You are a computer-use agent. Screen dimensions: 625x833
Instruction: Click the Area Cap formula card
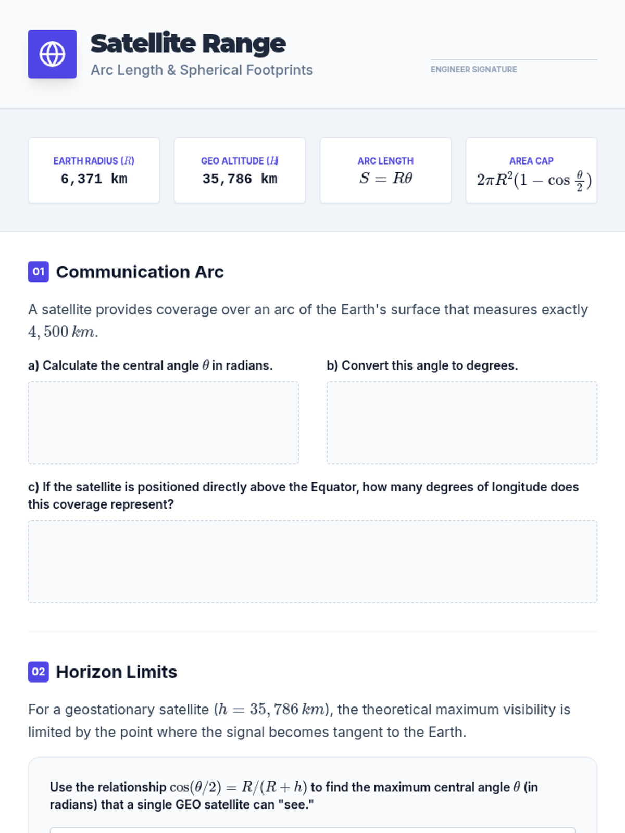(531, 170)
